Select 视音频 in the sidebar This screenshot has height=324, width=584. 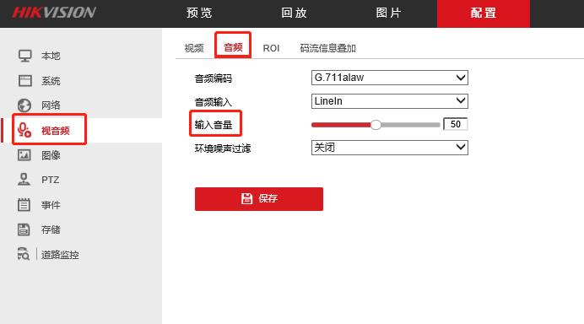(56, 131)
